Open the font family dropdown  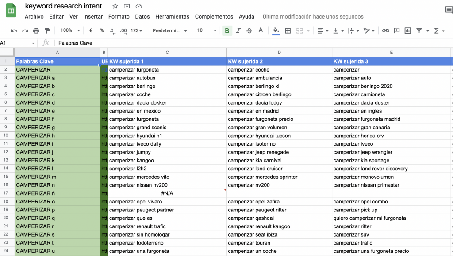(169, 30)
